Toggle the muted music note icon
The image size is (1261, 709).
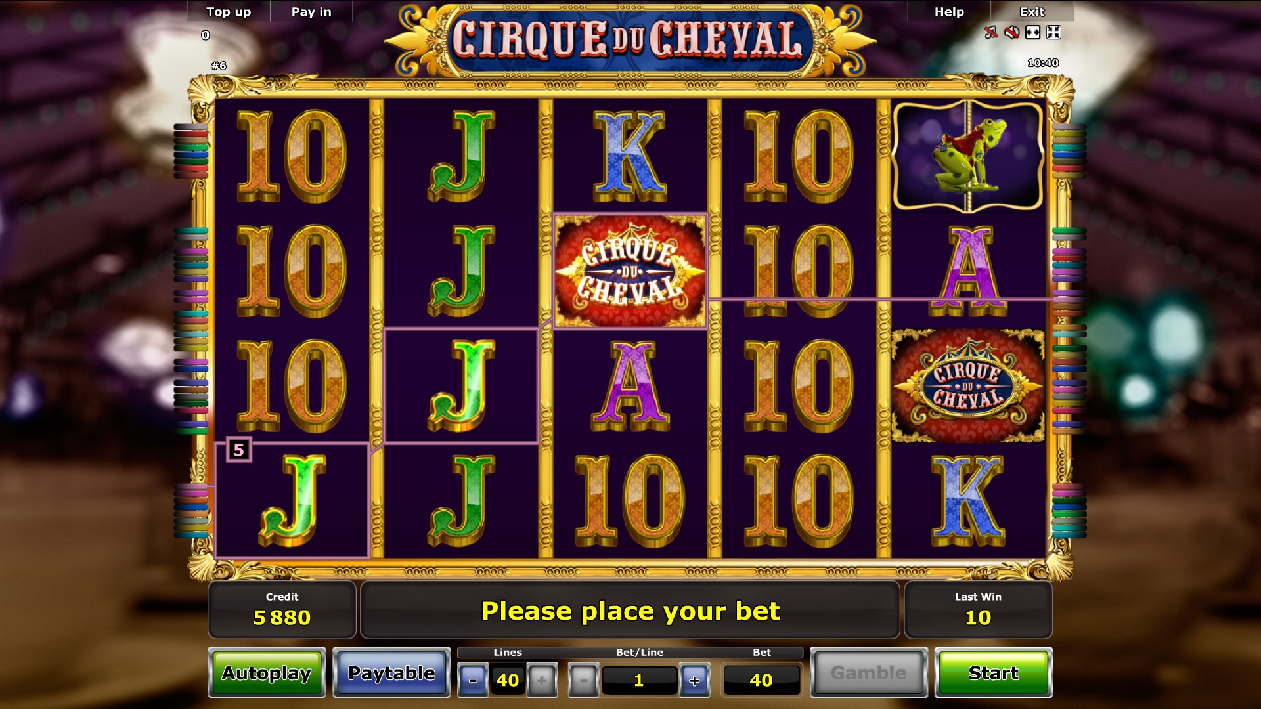(991, 32)
